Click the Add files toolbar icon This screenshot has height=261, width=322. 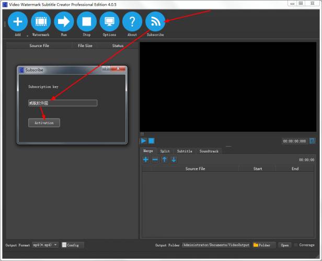pyautogui.click(x=18, y=21)
